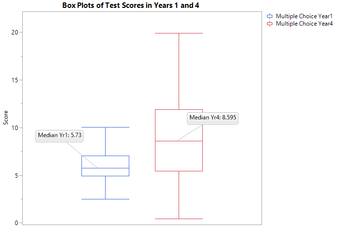Screen dimensions: 339x226
Task: Select the "Multiple Choice Year1" legend label
Action: [304, 16]
